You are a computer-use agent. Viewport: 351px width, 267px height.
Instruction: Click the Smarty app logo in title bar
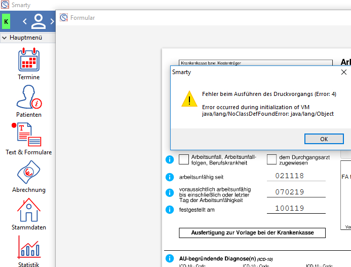pos(5,5)
